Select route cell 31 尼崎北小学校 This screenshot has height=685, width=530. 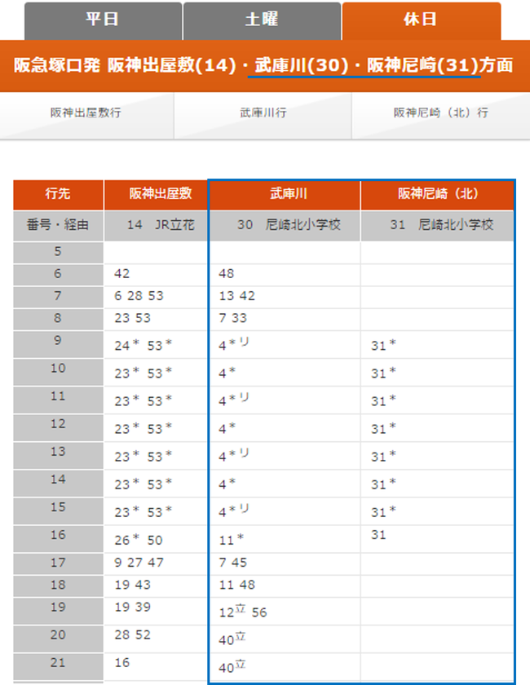pos(437,225)
